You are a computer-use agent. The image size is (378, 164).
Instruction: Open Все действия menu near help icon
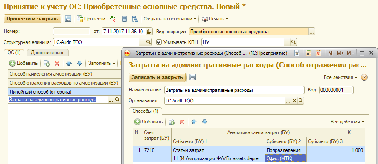click(x=340, y=77)
